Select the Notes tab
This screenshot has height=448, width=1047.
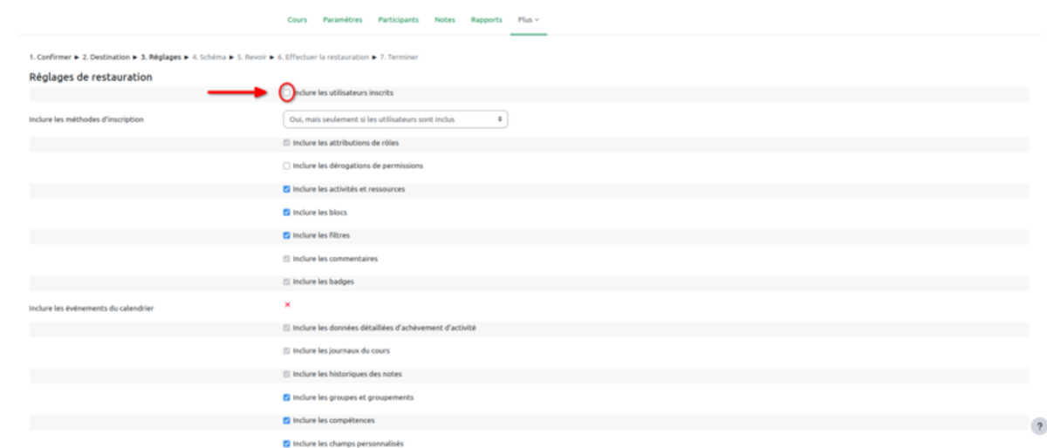[x=445, y=19]
